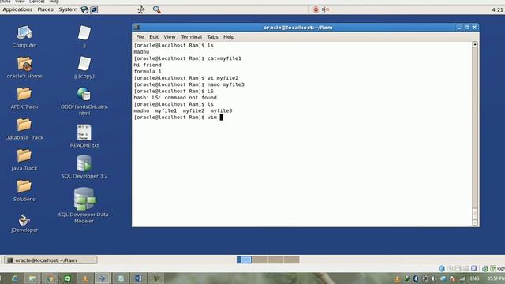
Task: Open the terminal Edit menu
Action: (154, 37)
